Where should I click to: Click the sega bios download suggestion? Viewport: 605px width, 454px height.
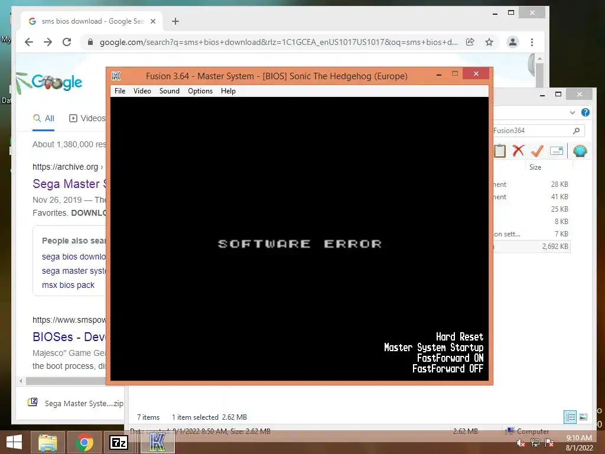click(x=74, y=257)
